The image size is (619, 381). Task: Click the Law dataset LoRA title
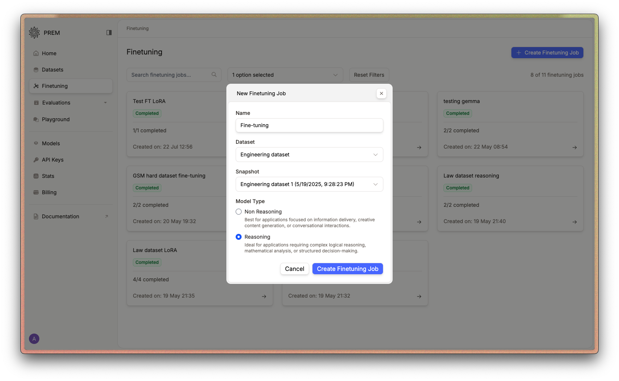[x=155, y=250]
